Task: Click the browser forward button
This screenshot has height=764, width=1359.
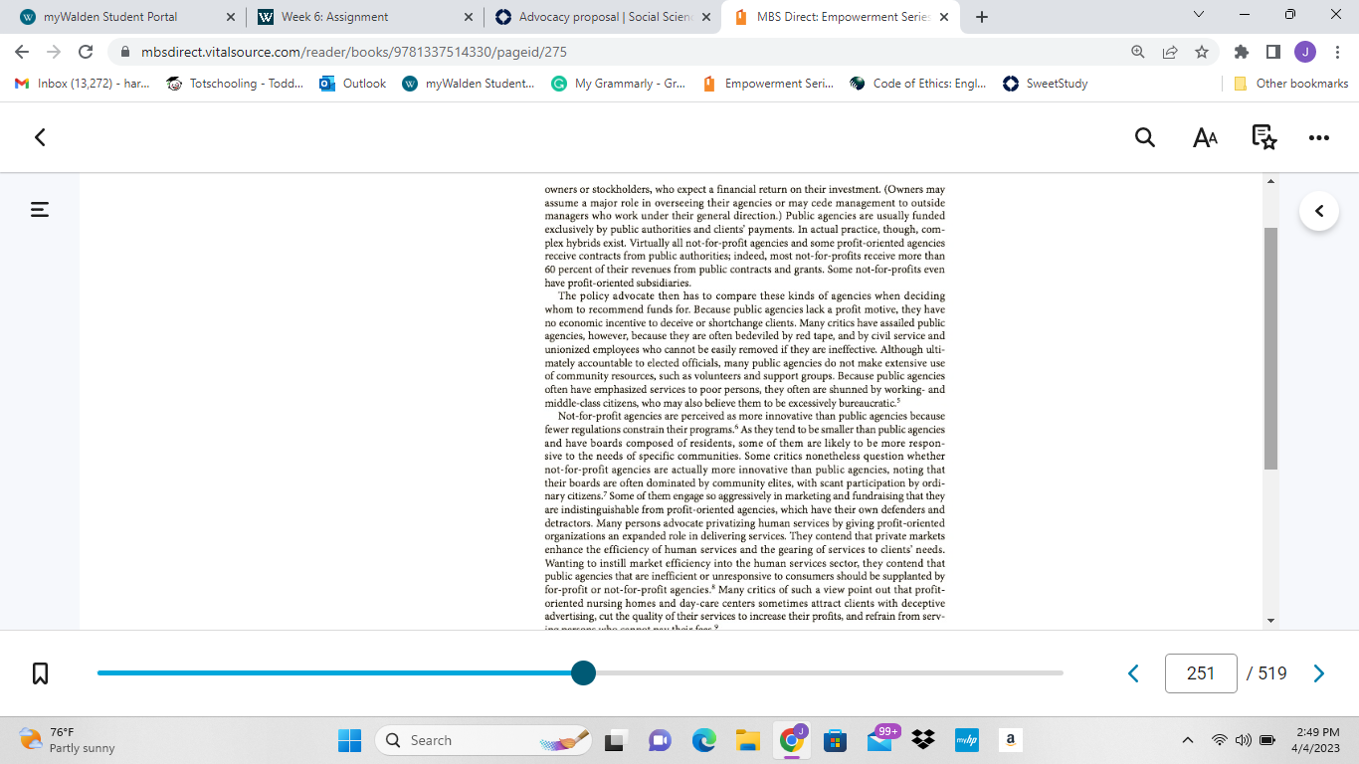Action: click(x=54, y=52)
